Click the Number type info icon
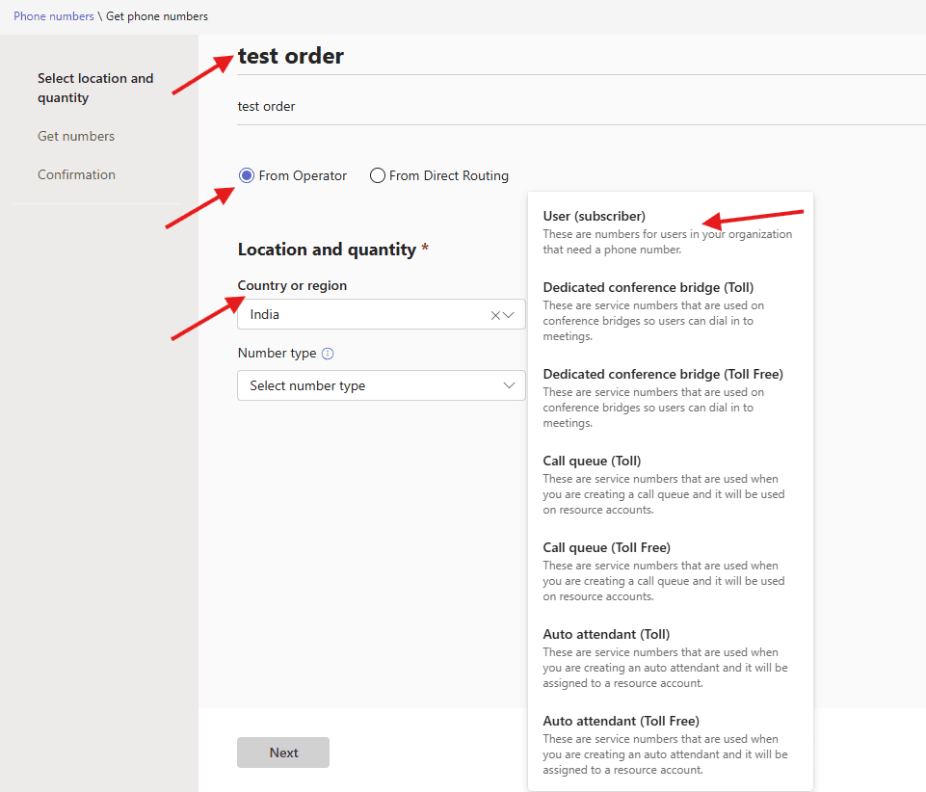Screen dimensions: 926x792 point(328,354)
